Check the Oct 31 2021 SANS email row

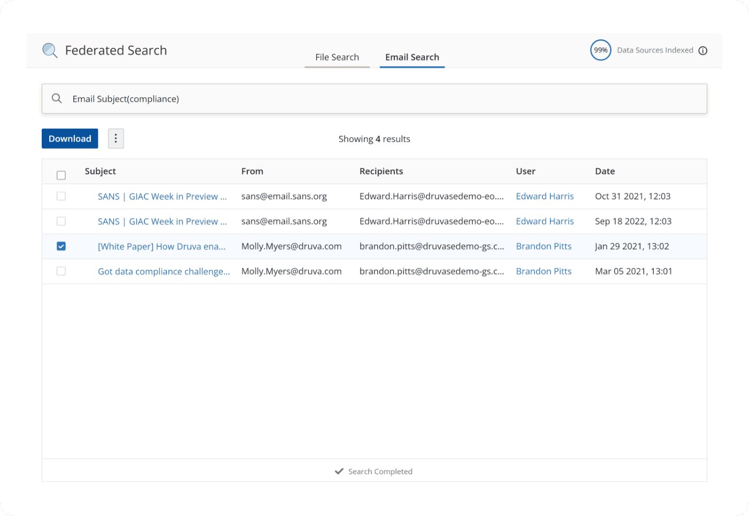point(61,197)
